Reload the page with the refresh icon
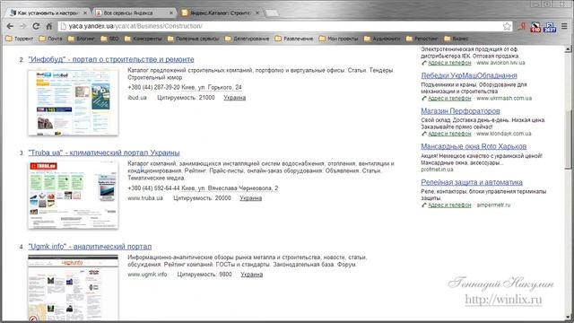Viewport: 574px width, 323px height. (36, 26)
